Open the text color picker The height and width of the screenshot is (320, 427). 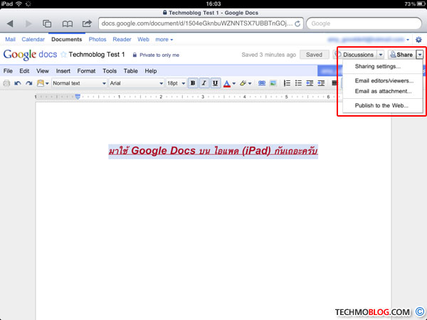click(229, 83)
